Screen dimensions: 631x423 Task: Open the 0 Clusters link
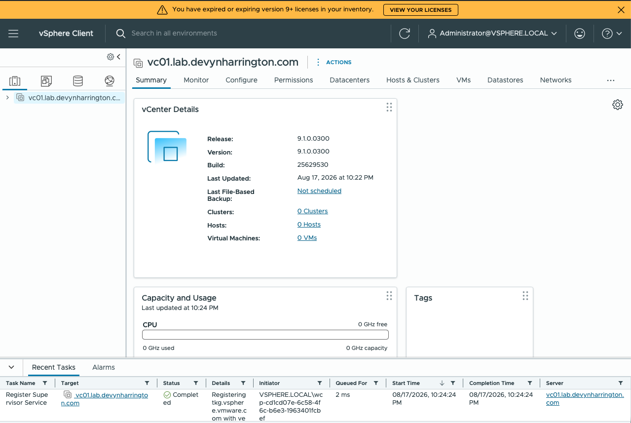coord(312,211)
